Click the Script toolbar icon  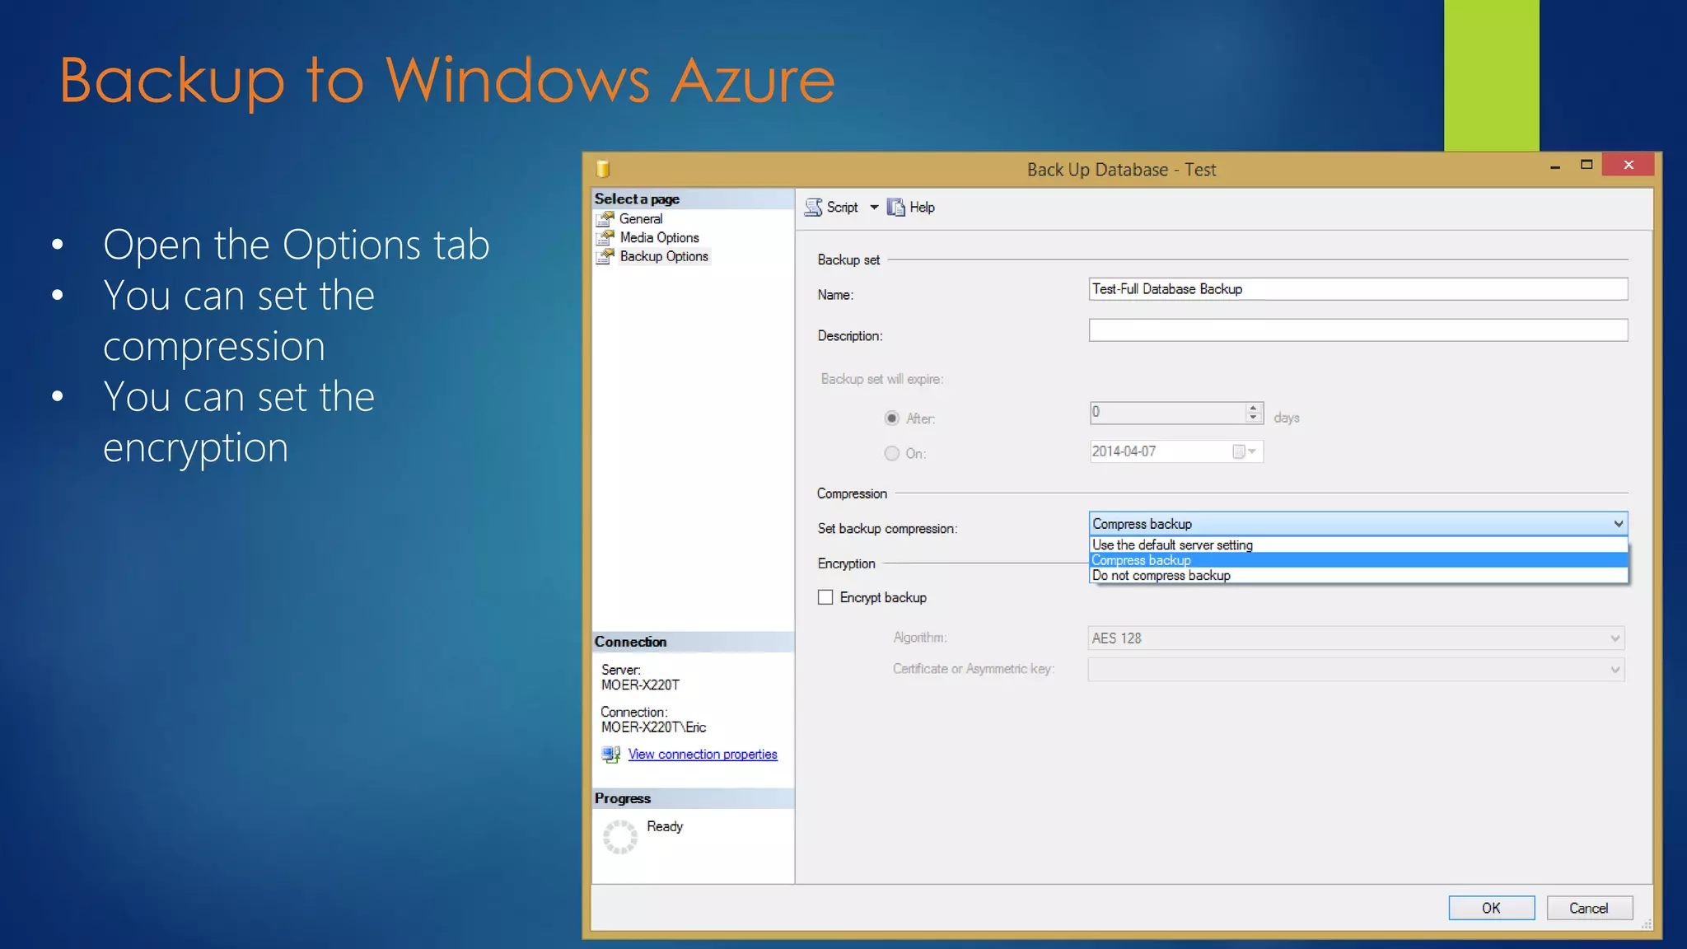pos(813,208)
